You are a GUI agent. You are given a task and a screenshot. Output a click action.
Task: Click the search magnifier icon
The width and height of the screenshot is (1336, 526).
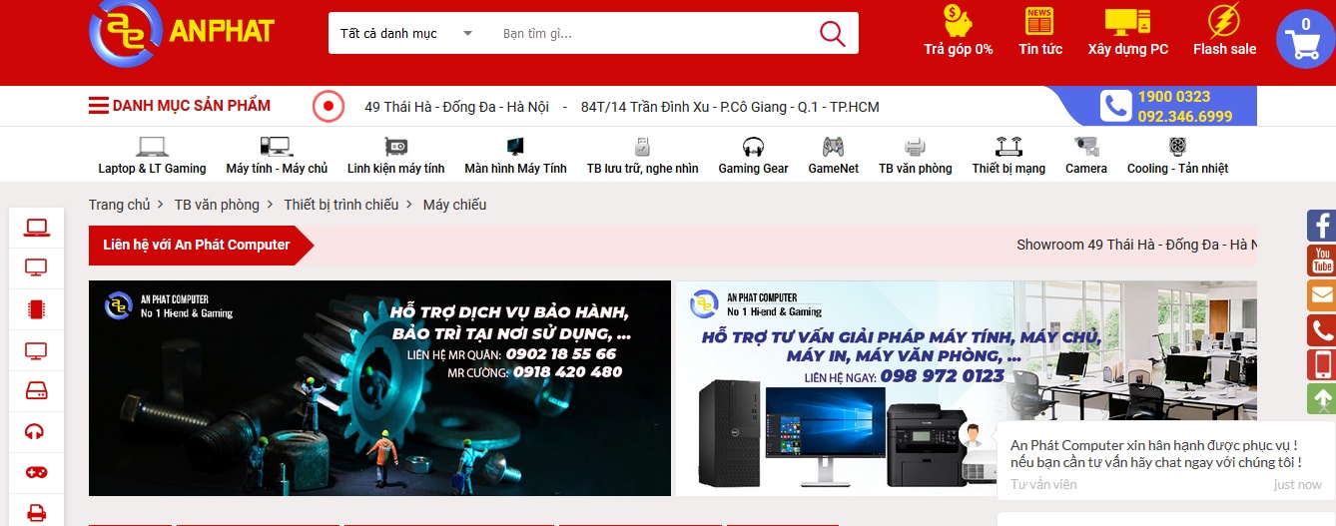coord(832,33)
